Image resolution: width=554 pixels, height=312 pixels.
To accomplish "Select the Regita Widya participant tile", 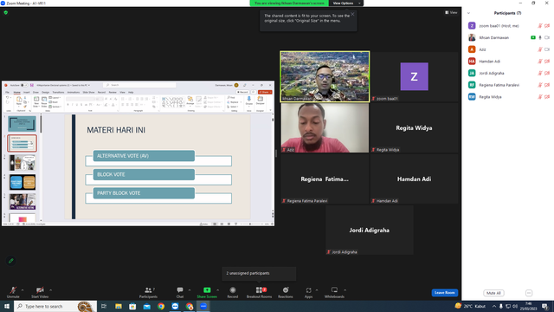I will click(414, 128).
